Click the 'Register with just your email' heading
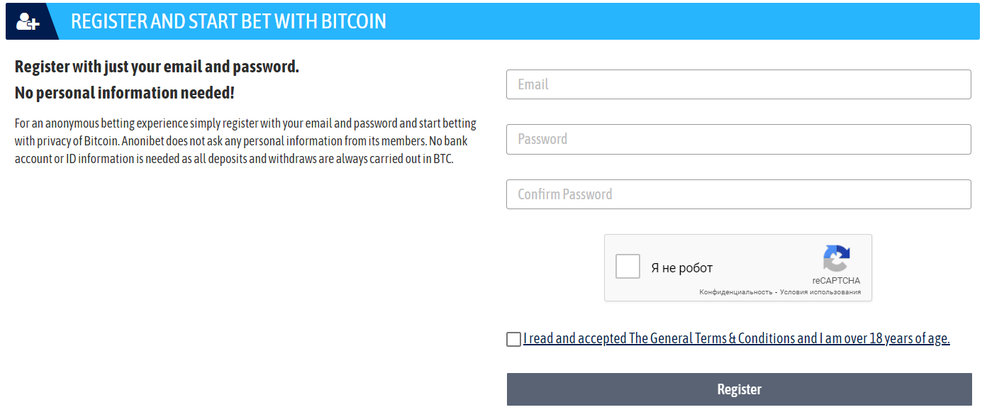This screenshot has width=987, height=417. point(157,67)
